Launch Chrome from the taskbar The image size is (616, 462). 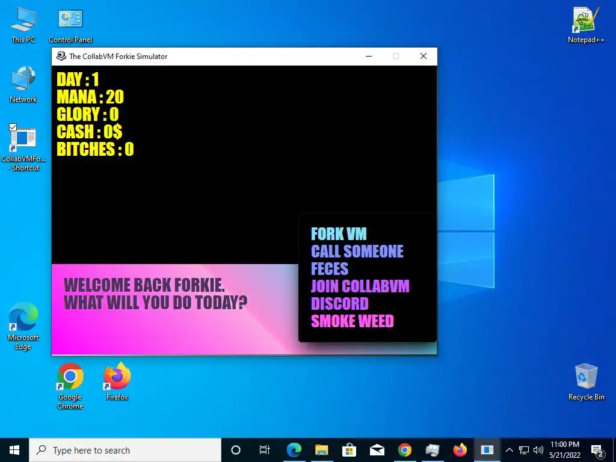[x=405, y=450]
